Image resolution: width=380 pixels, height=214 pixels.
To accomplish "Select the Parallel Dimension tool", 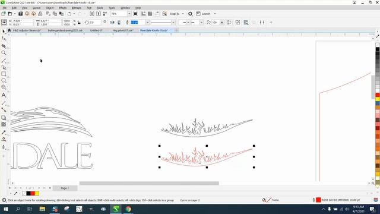I will [x=4, y=103].
